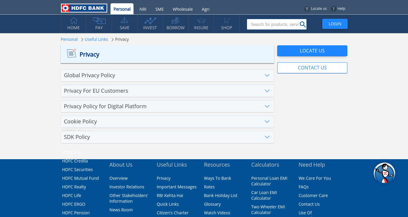408x217 pixels.
Task: Open Citizen's Charter link
Action: click(x=173, y=213)
